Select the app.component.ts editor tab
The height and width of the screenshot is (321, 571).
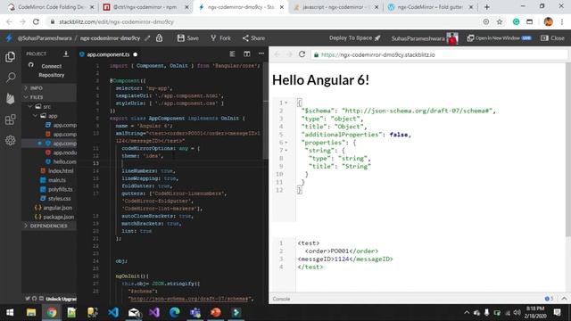click(x=108, y=54)
